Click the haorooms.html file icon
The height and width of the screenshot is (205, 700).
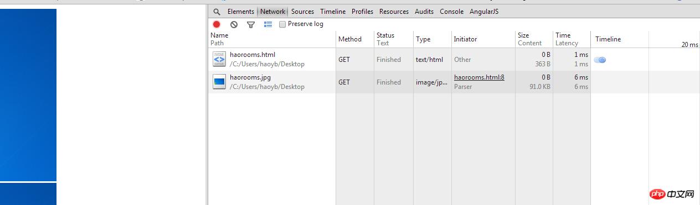click(219, 59)
